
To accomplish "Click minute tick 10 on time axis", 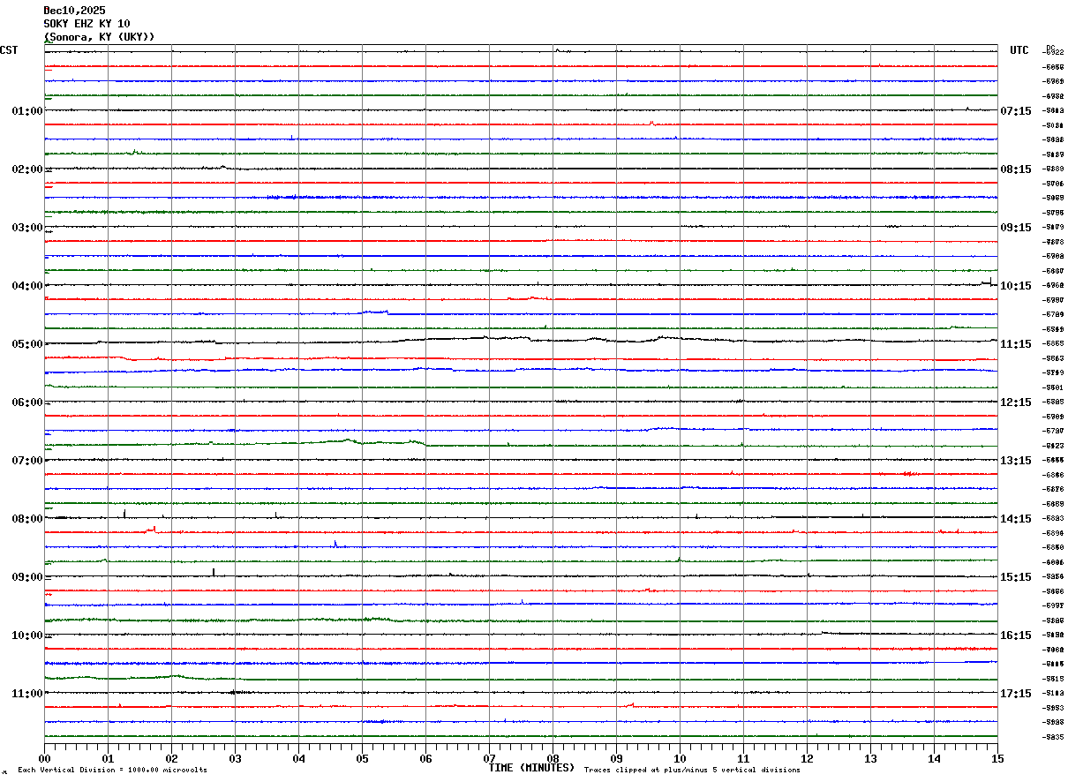I will 680,758.
